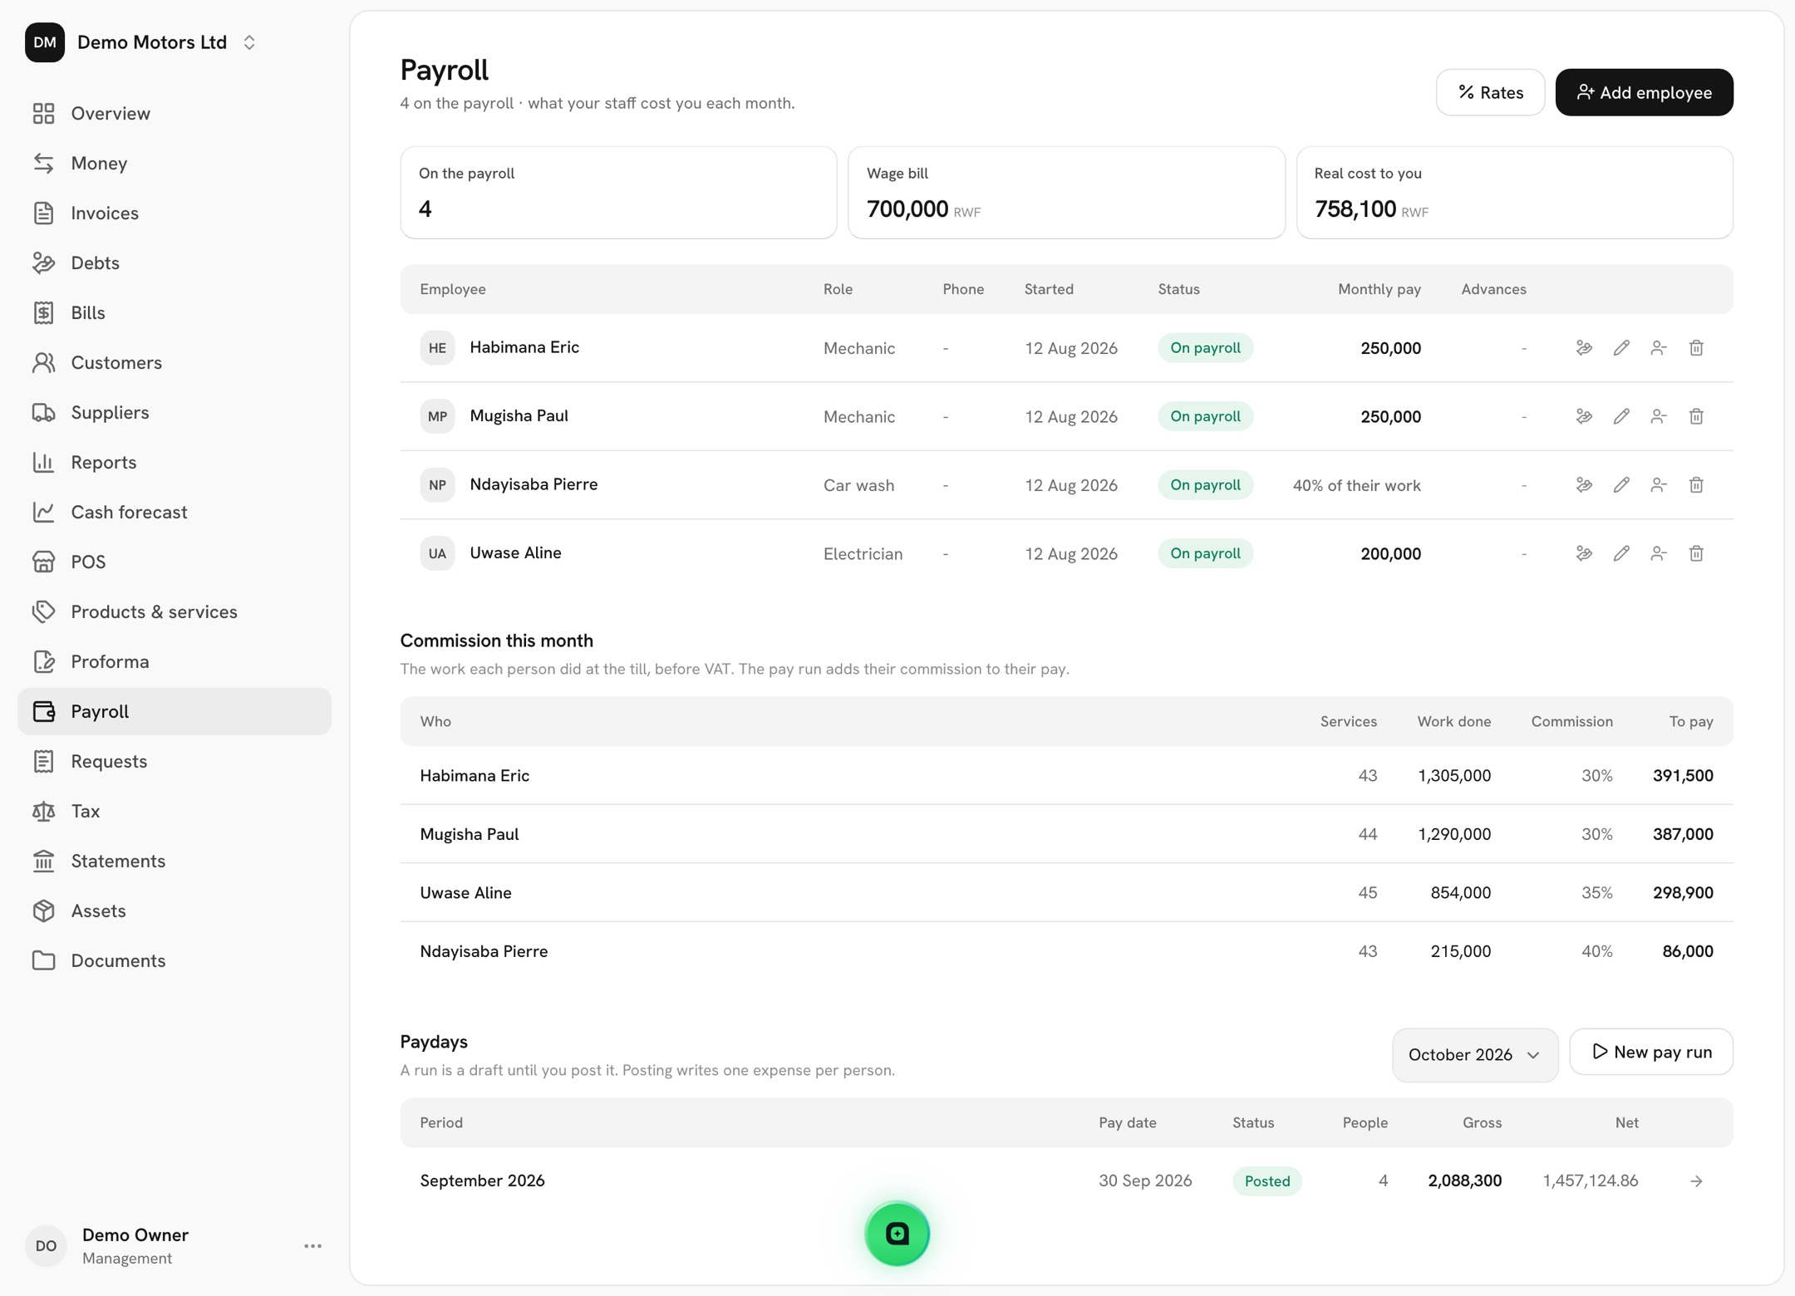Open Statements
Image resolution: width=1795 pixels, height=1296 pixels.
(x=175, y=861)
